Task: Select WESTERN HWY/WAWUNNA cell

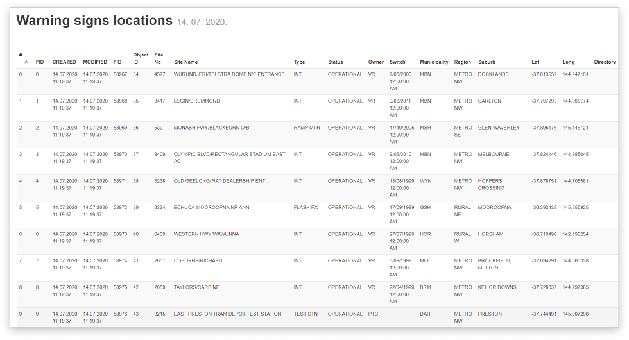Action: (x=206, y=234)
